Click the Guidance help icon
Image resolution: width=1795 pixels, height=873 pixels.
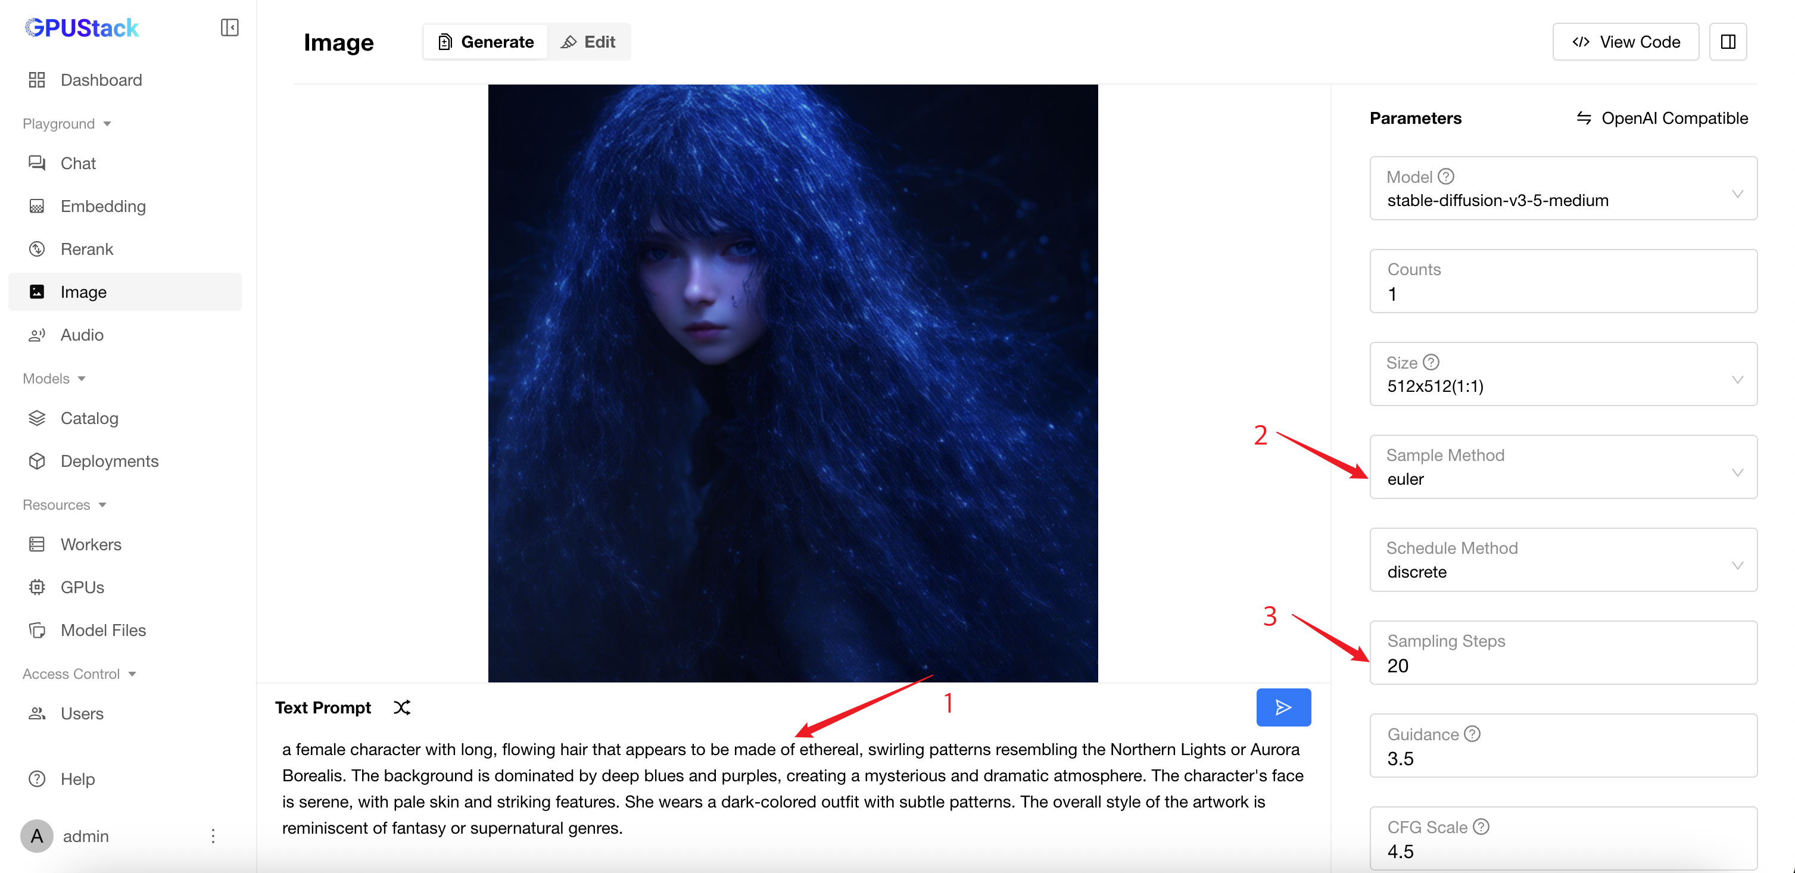(x=1472, y=734)
